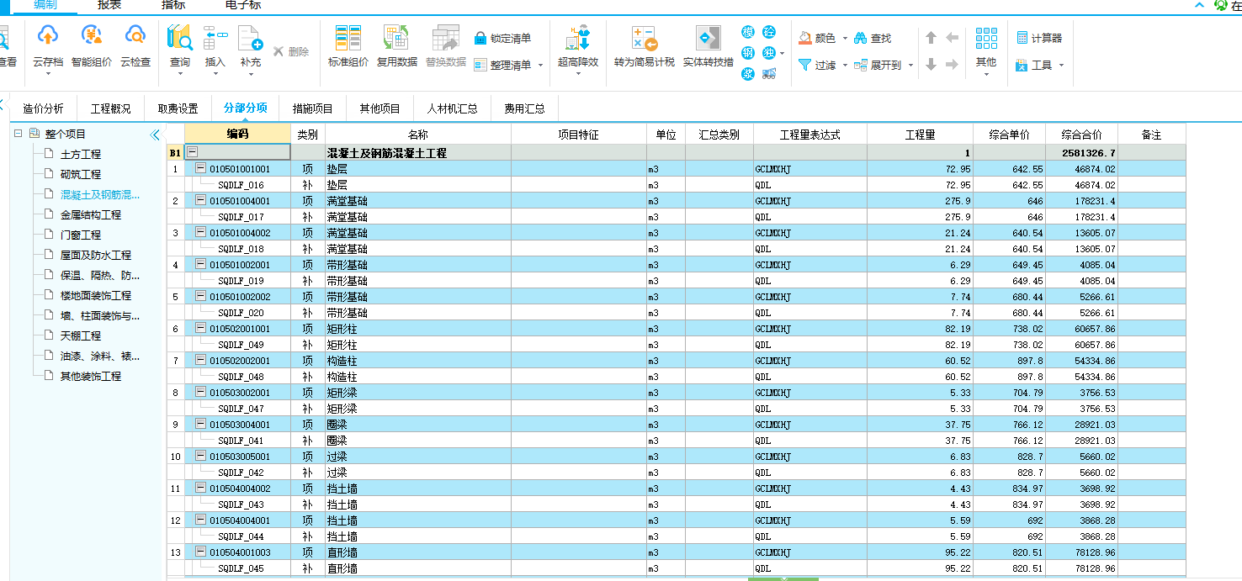Click 查找 find with binoculars

pyautogui.click(x=873, y=38)
